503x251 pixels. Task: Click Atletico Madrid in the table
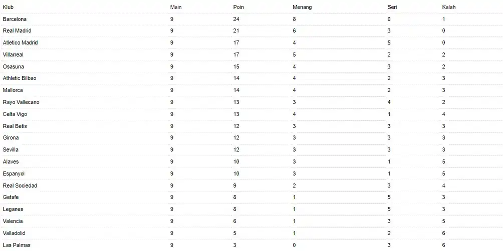click(x=21, y=43)
